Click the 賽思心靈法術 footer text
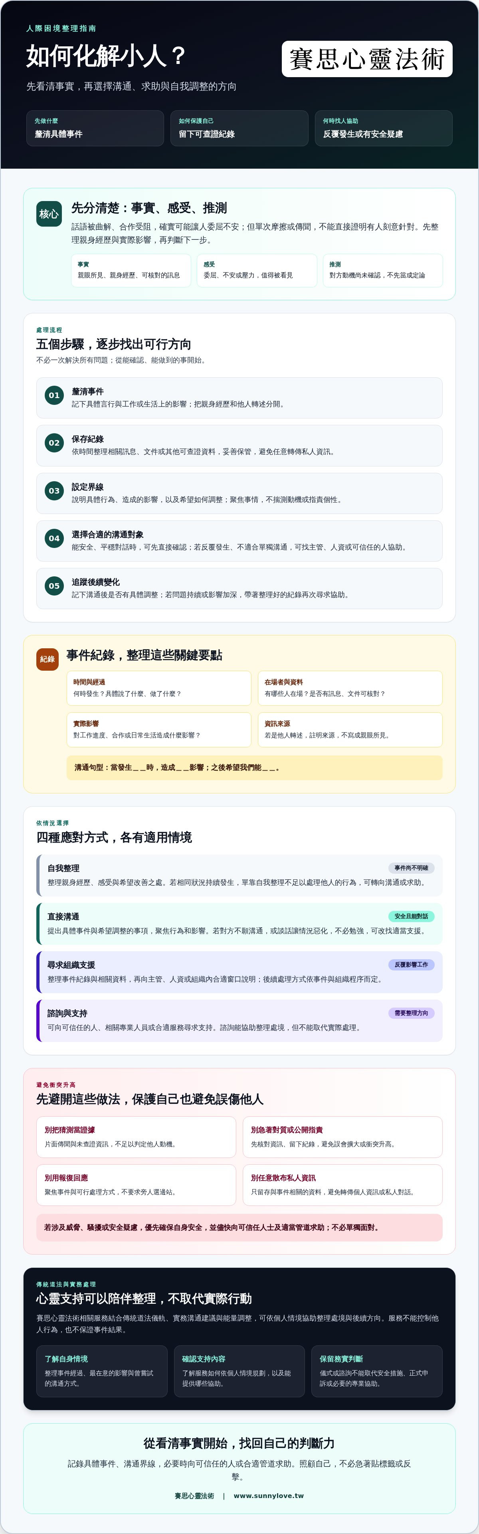Image resolution: width=479 pixels, height=1534 pixels. [194, 1495]
